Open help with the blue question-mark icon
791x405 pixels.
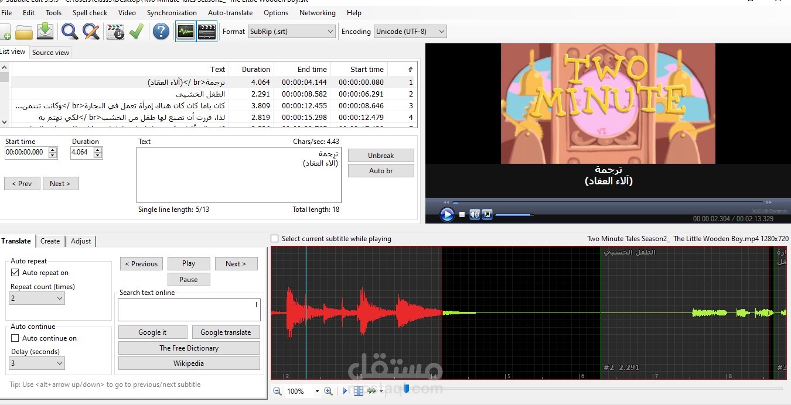click(161, 32)
